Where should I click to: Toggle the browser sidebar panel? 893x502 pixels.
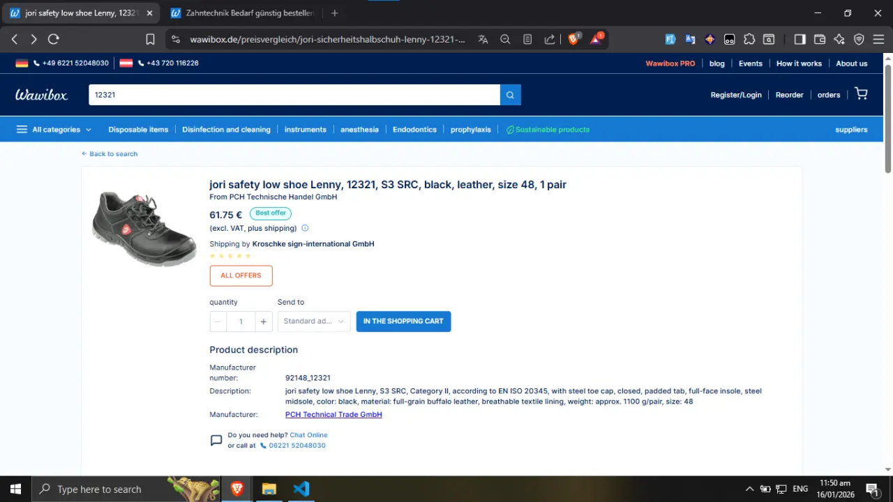pyautogui.click(x=800, y=40)
